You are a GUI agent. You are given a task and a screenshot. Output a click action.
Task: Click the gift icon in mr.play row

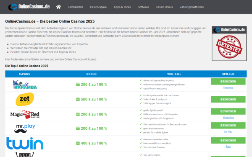(x=78, y=129)
